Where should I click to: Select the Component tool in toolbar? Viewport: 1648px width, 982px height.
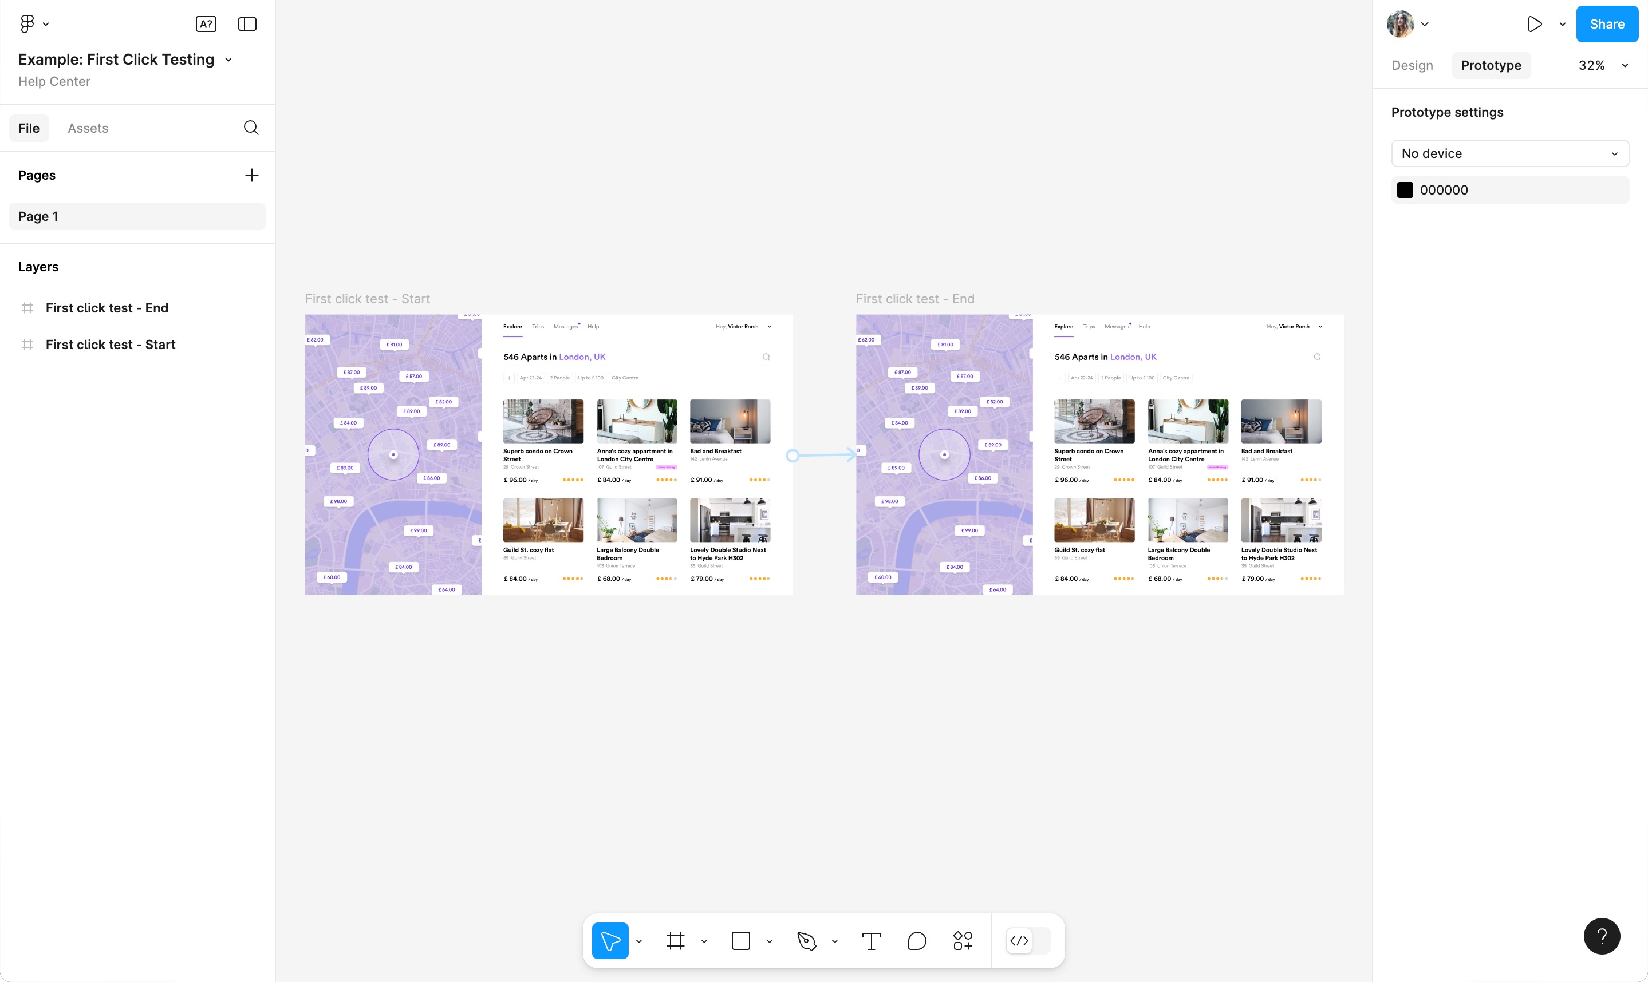963,940
